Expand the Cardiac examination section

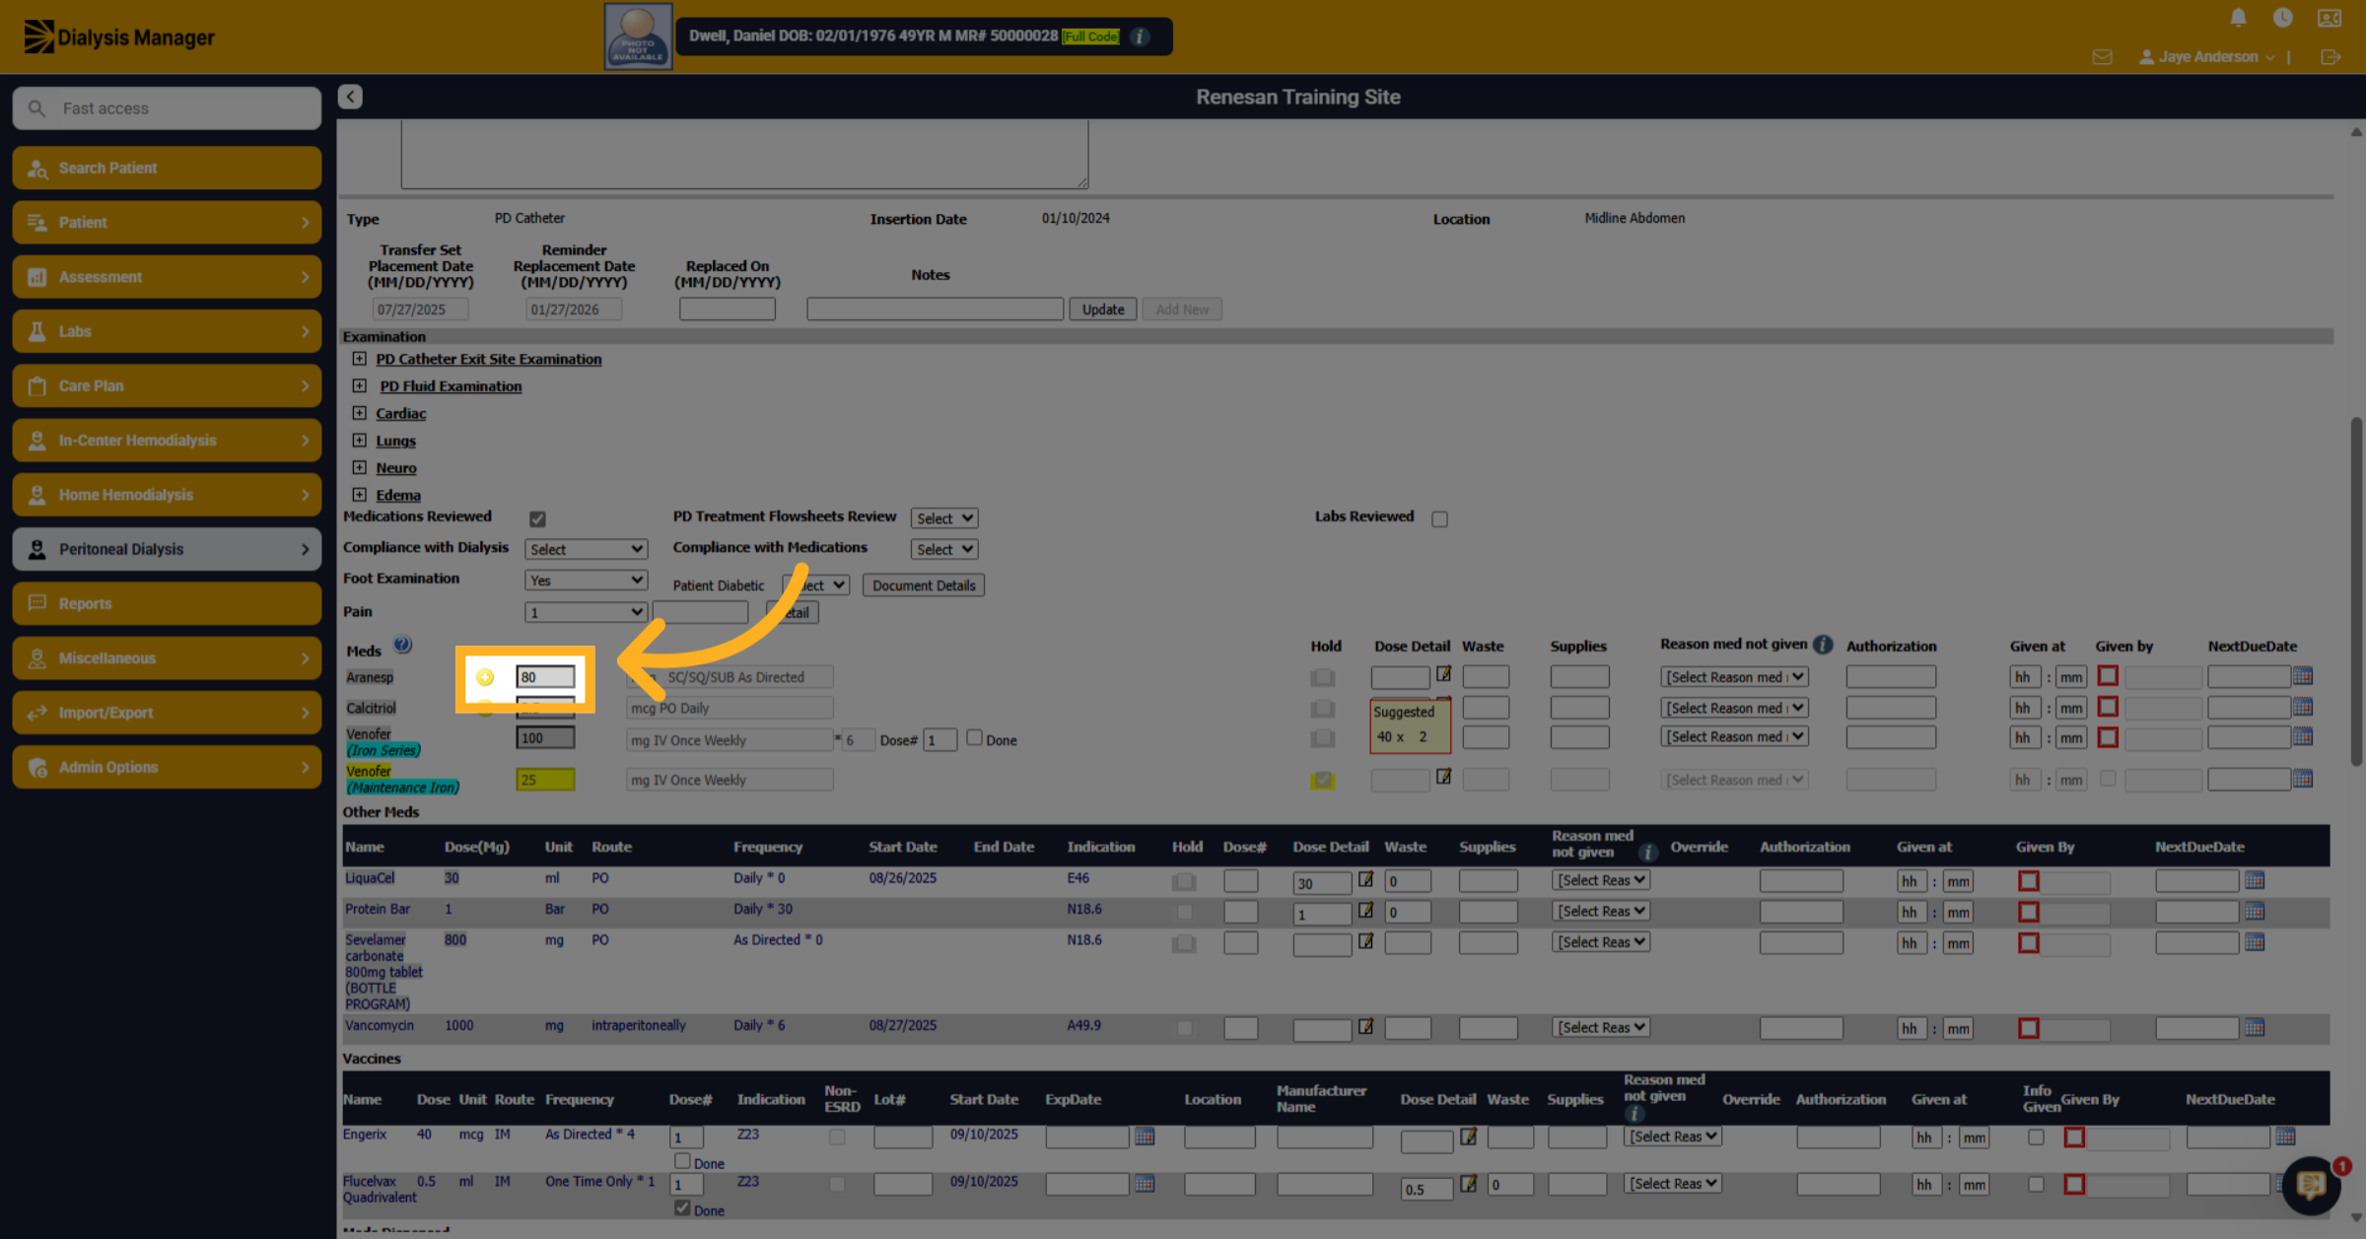359,413
